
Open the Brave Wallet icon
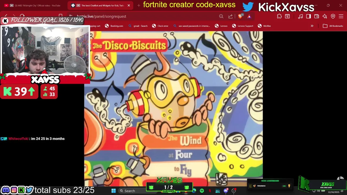point(317,17)
